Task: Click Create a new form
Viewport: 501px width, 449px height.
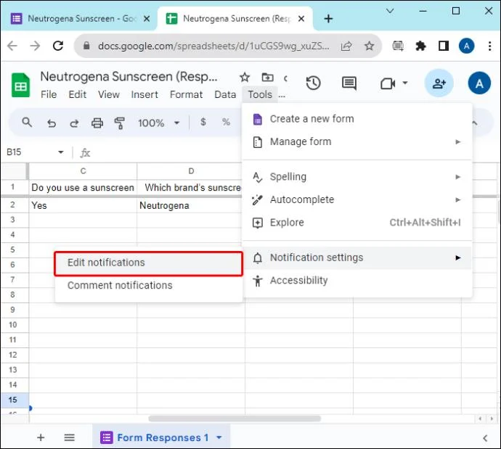Action: click(x=357, y=119)
